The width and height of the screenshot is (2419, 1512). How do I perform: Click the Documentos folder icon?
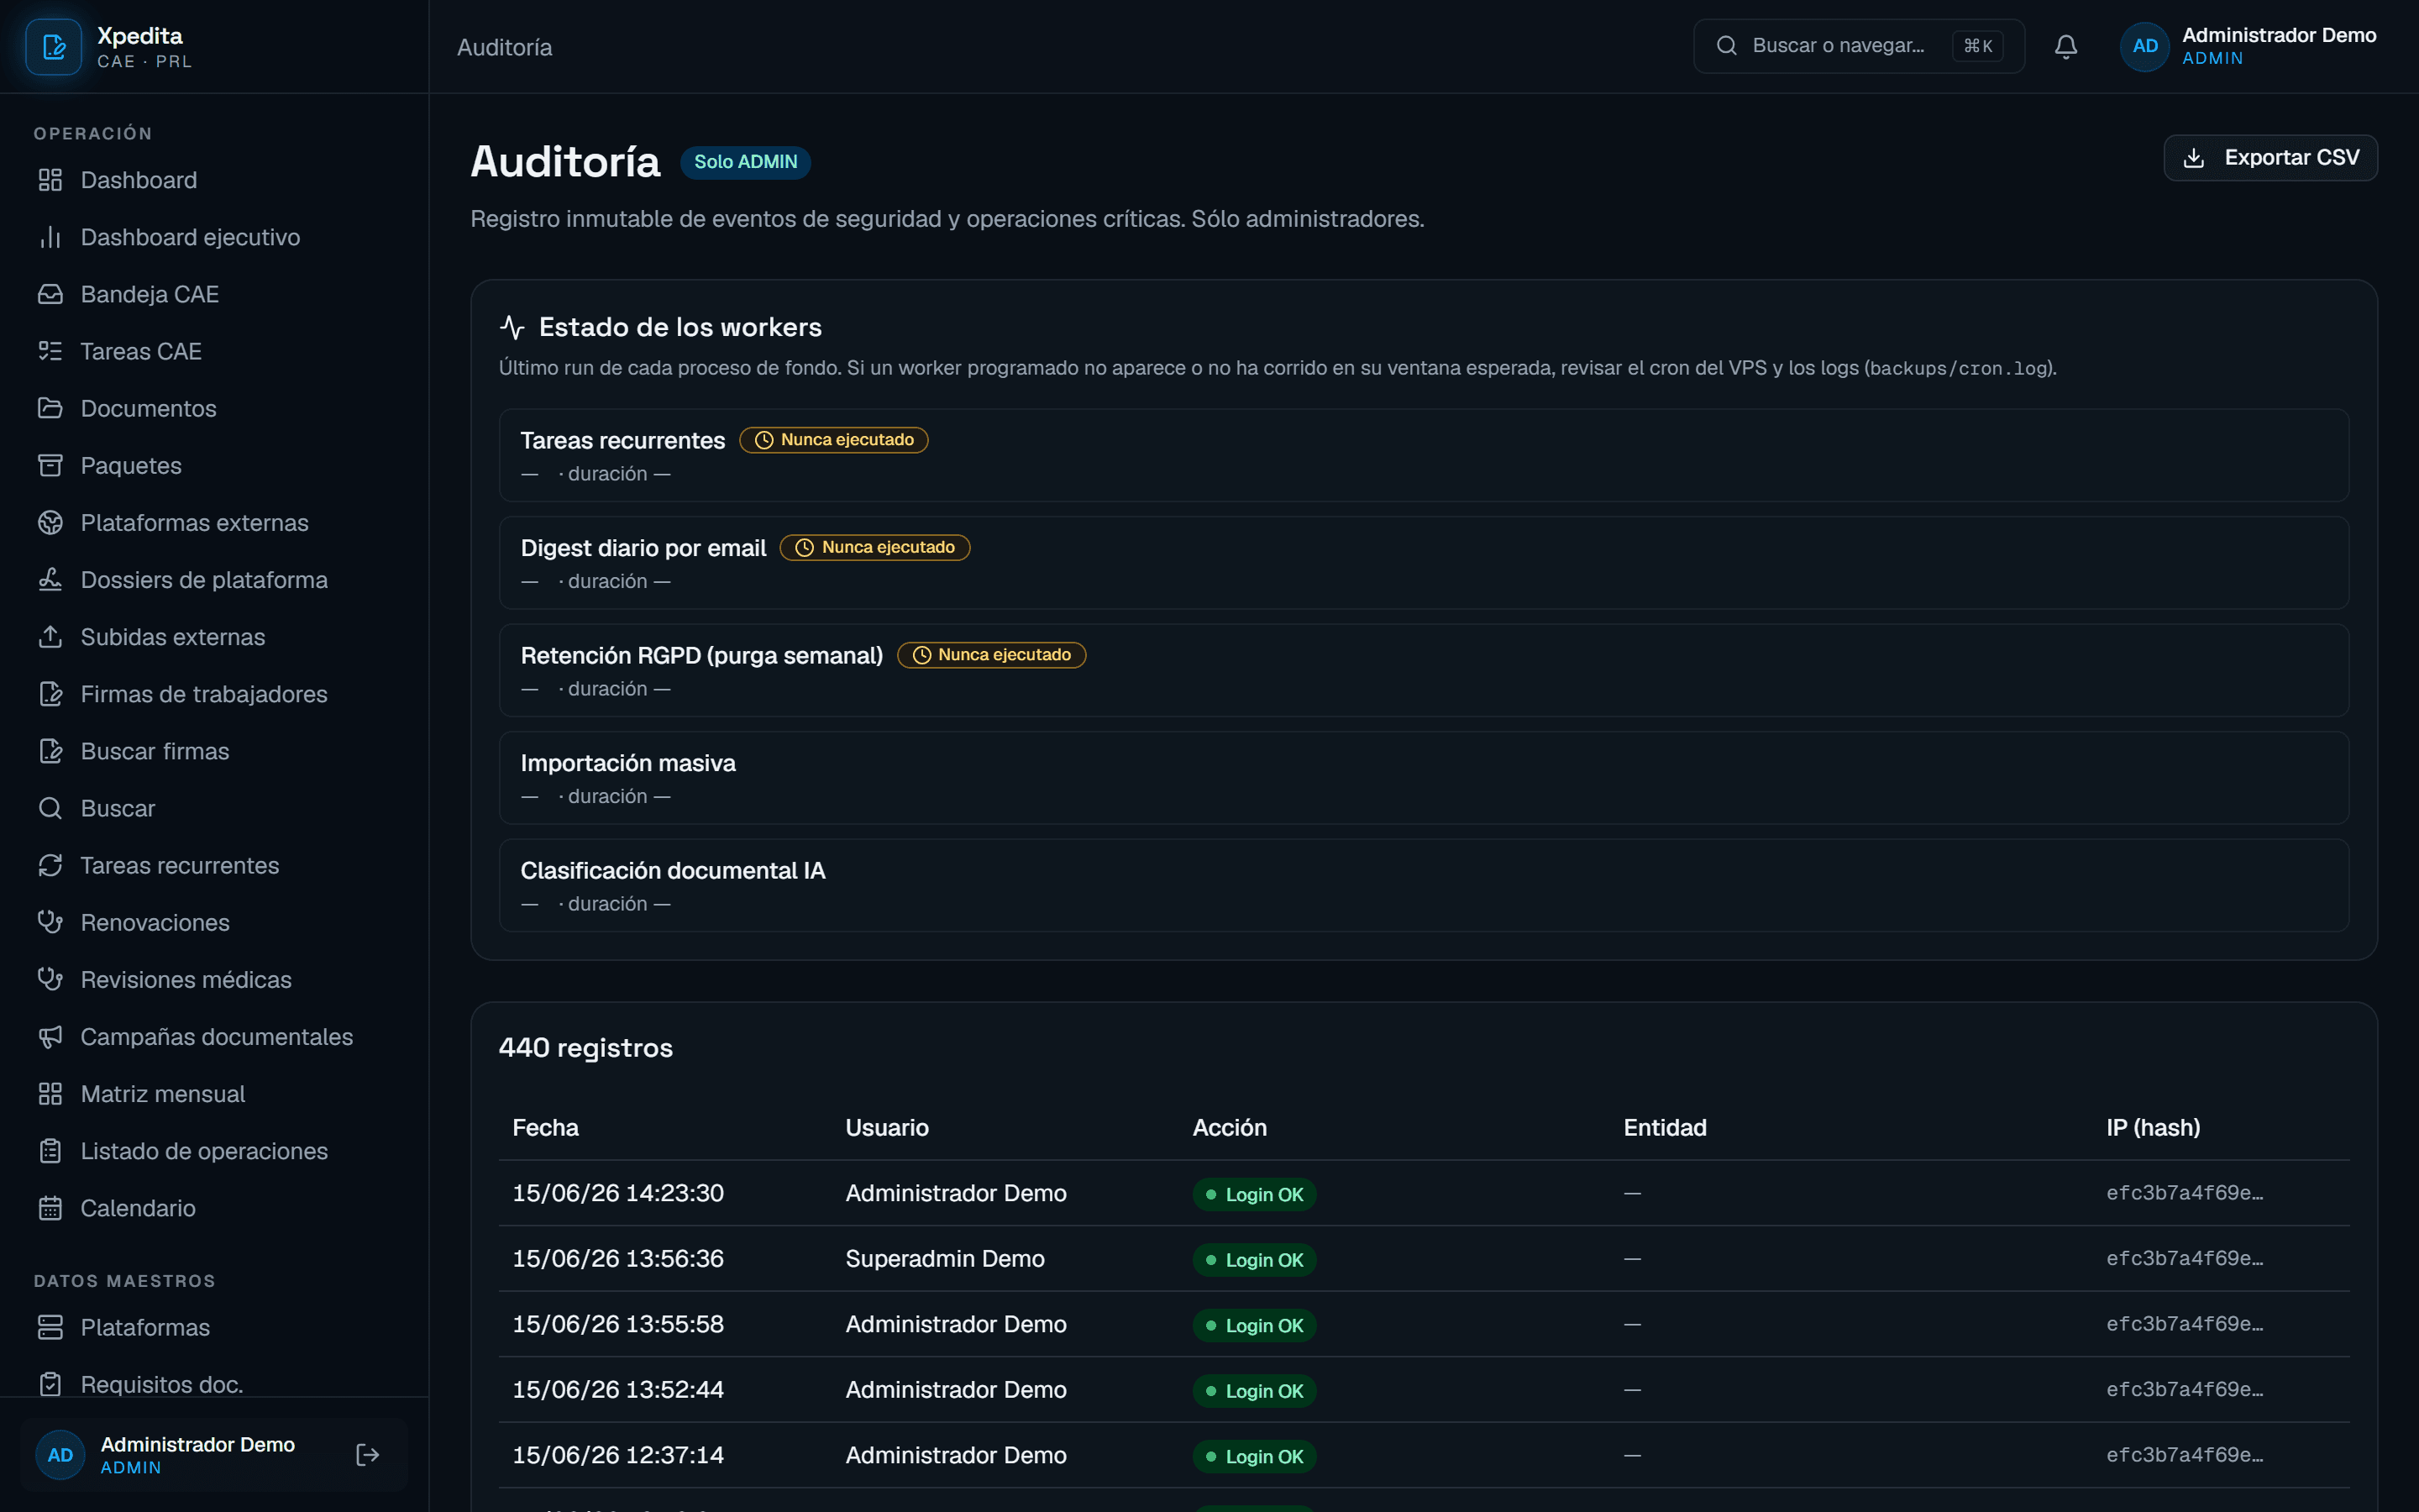coord(50,408)
